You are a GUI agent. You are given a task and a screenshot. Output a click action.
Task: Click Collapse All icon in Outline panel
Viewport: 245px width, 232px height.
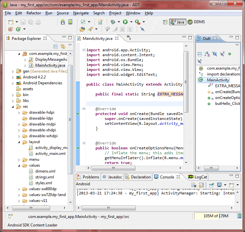tap(200, 54)
